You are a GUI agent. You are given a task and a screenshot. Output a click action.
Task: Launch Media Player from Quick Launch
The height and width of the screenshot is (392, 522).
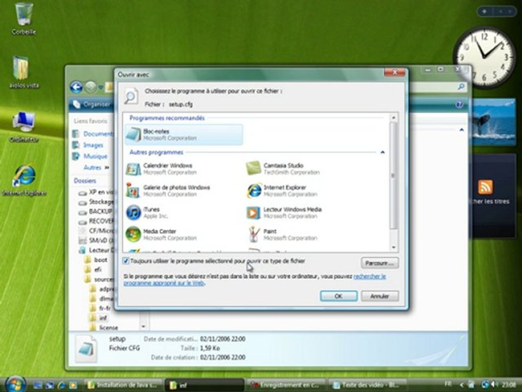(72, 385)
